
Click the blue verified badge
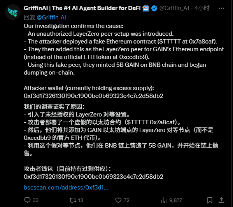[x=154, y=8]
